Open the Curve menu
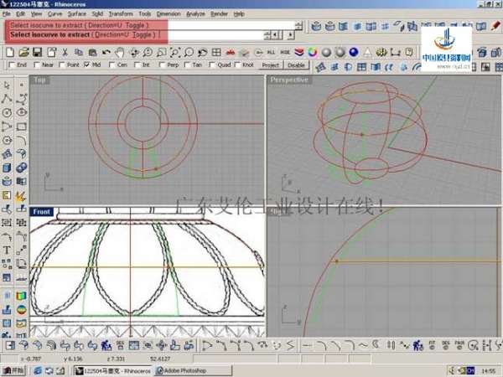Image resolution: width=503 pixels, height=377 pixels. pyautogui.click(x=54, y=13)
